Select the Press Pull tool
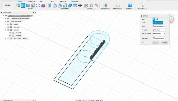178x101 pixels. (x=50, y=5)
